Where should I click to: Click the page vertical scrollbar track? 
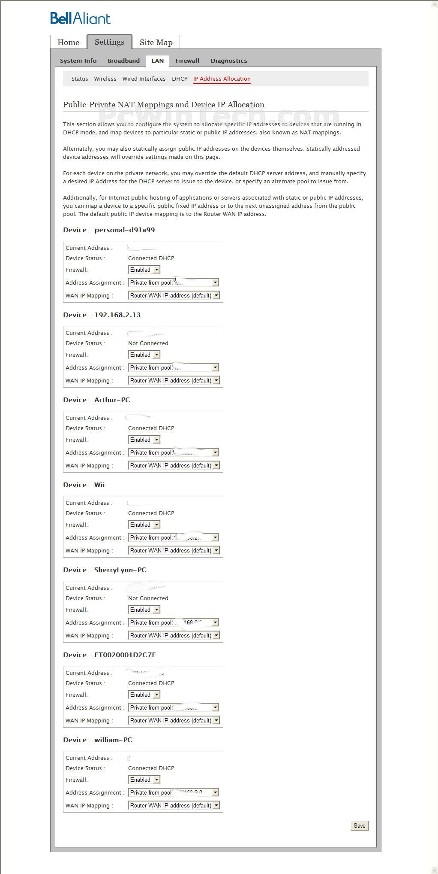[434, 437]
